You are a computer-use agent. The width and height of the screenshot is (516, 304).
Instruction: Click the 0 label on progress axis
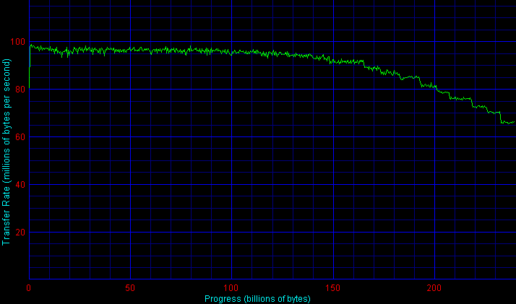29,288
